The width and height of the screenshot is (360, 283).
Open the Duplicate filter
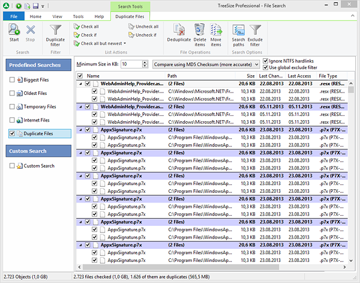click(x=55, y=35)
